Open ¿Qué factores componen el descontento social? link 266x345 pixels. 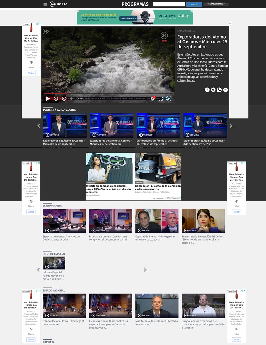(x=108, y=238)
